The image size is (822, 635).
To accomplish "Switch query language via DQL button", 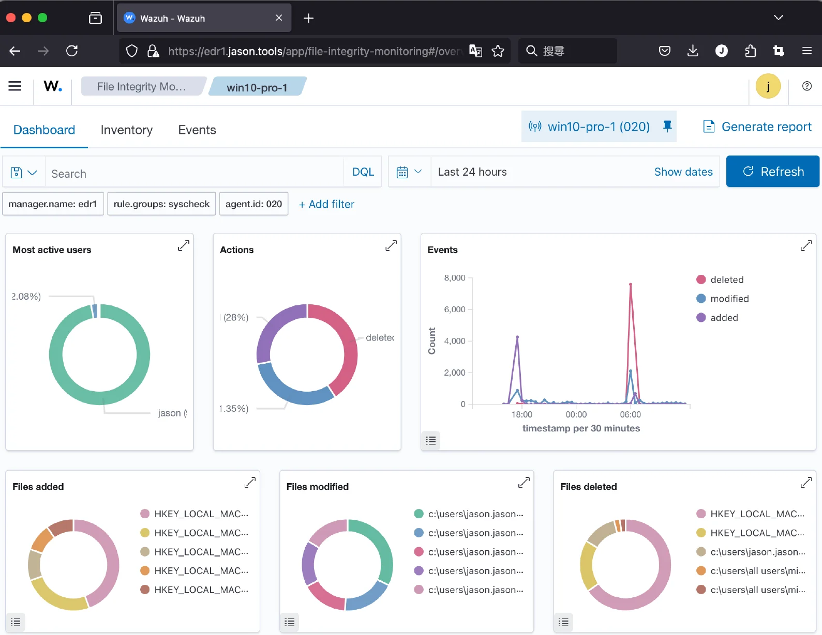I will click(363, 172).
